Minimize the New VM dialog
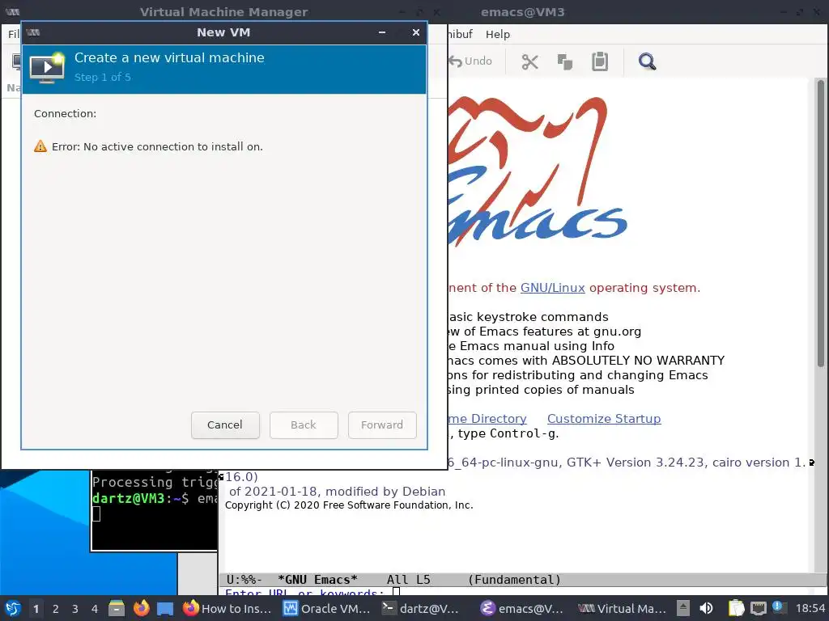The image size is (829, 621). [x=382, y=32]
